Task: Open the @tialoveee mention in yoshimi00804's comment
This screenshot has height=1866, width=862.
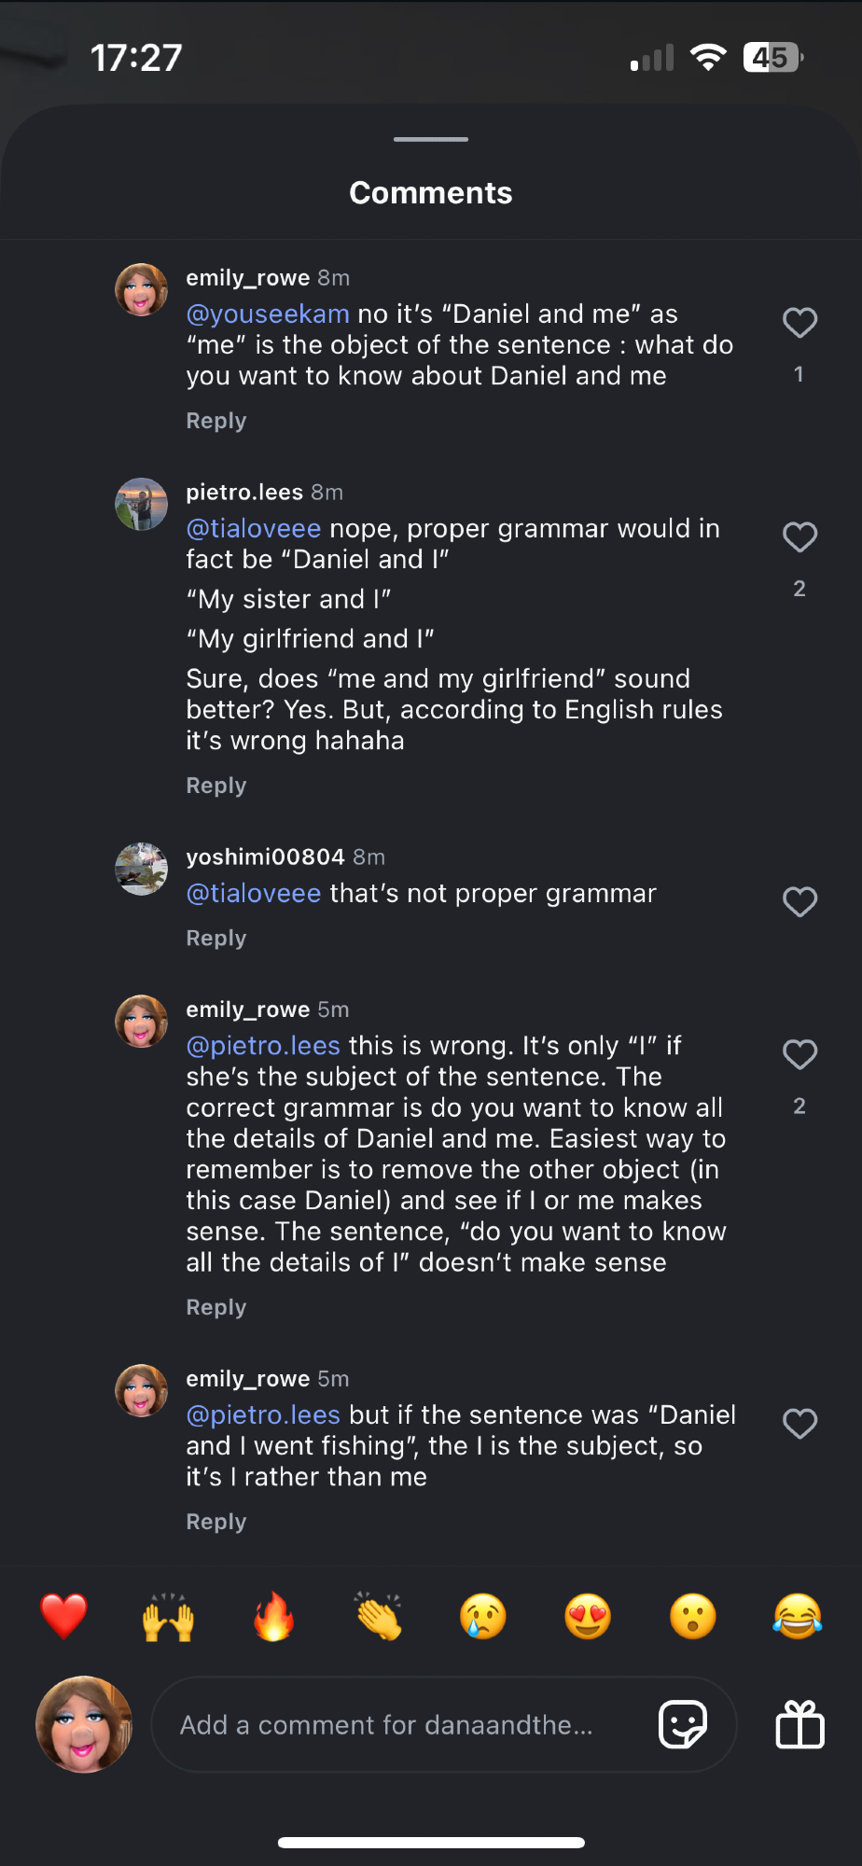Action: (x=254, y=894)
